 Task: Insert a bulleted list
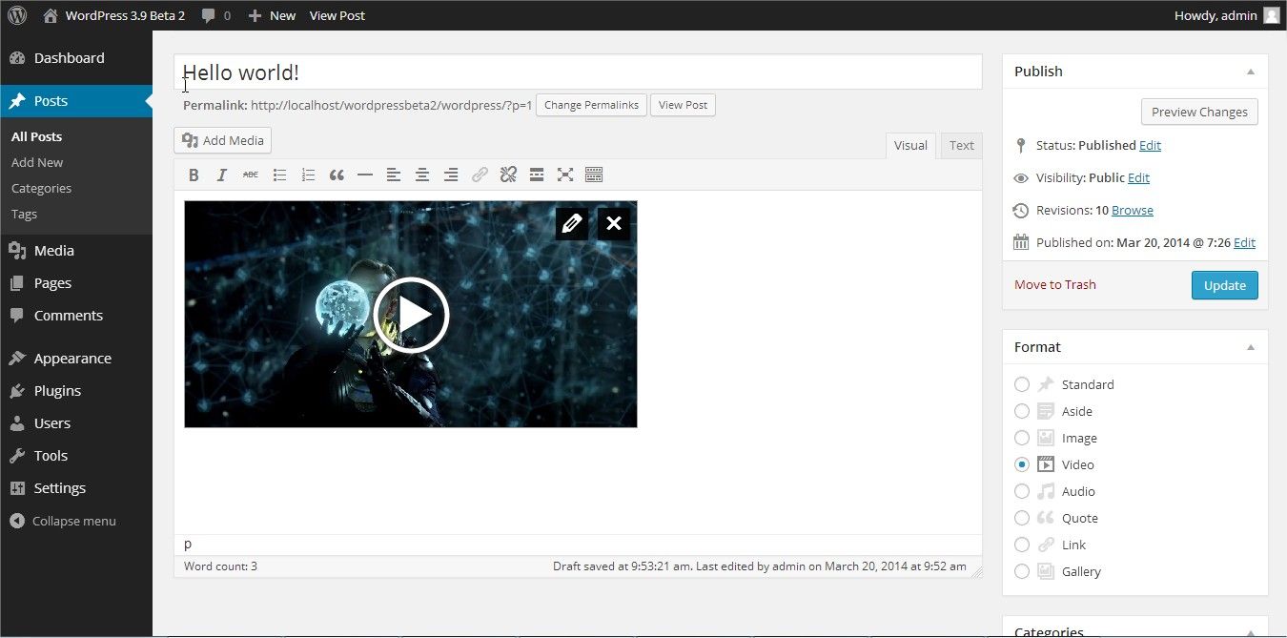279,175
